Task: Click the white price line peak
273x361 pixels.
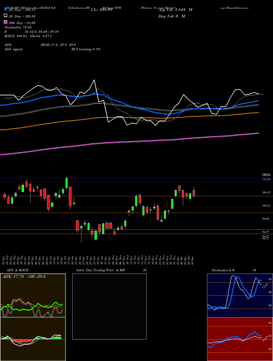Action: pyautogui.click(x=94, y=80)
